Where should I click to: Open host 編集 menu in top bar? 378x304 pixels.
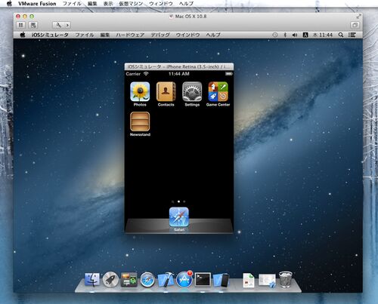click(x=92, y=4)
